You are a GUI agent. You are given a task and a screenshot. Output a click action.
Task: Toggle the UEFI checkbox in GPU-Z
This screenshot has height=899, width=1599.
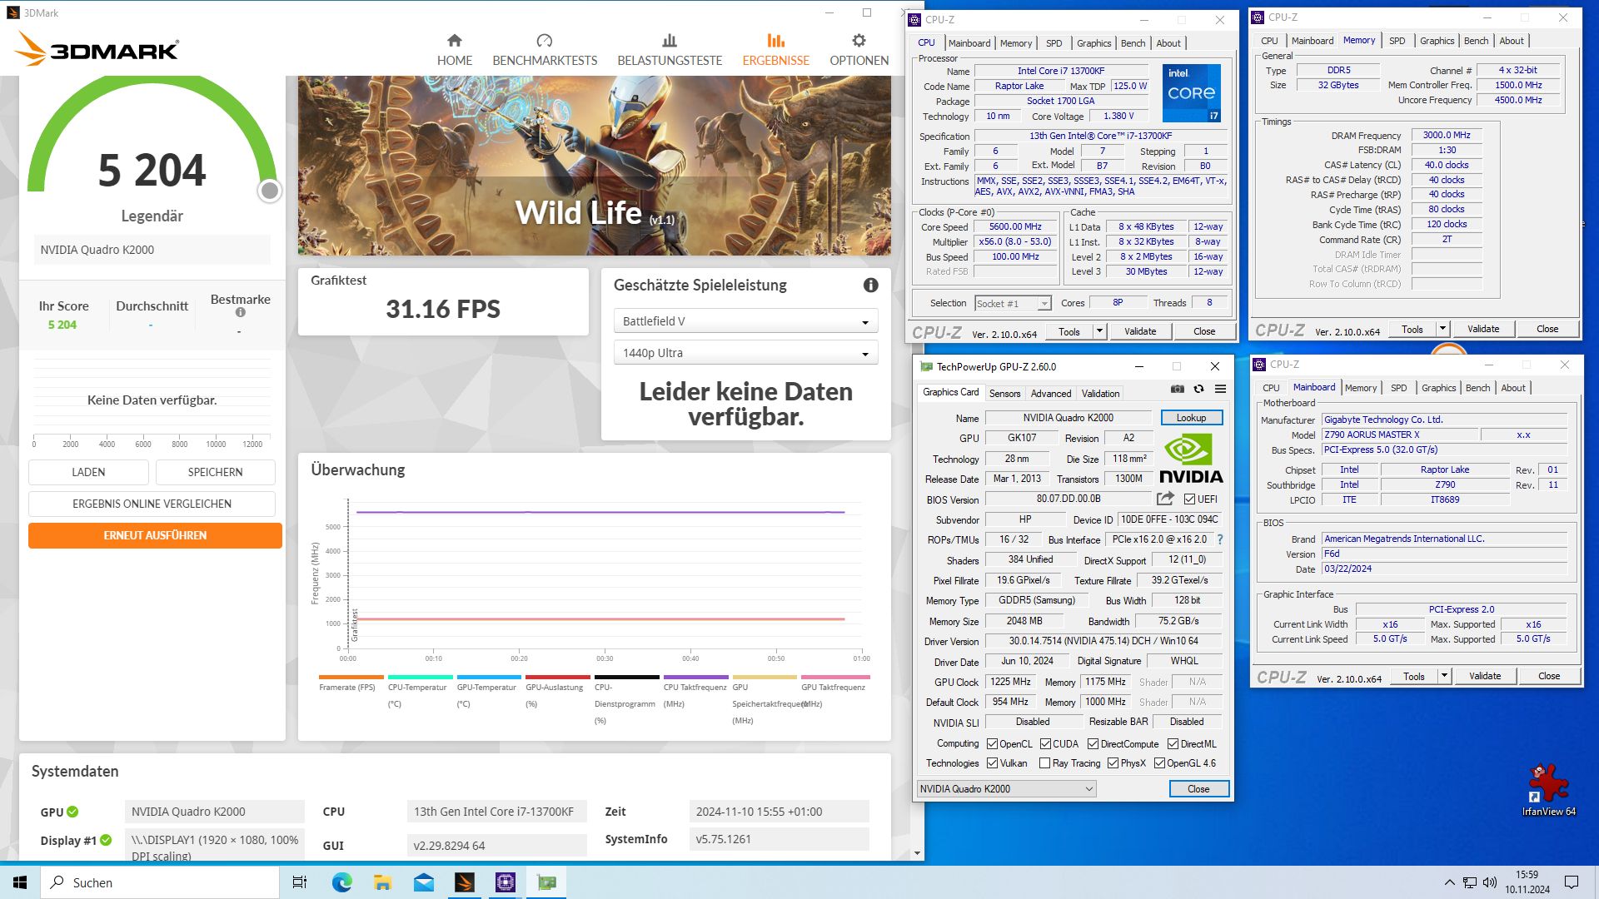tap(1189, 499)
